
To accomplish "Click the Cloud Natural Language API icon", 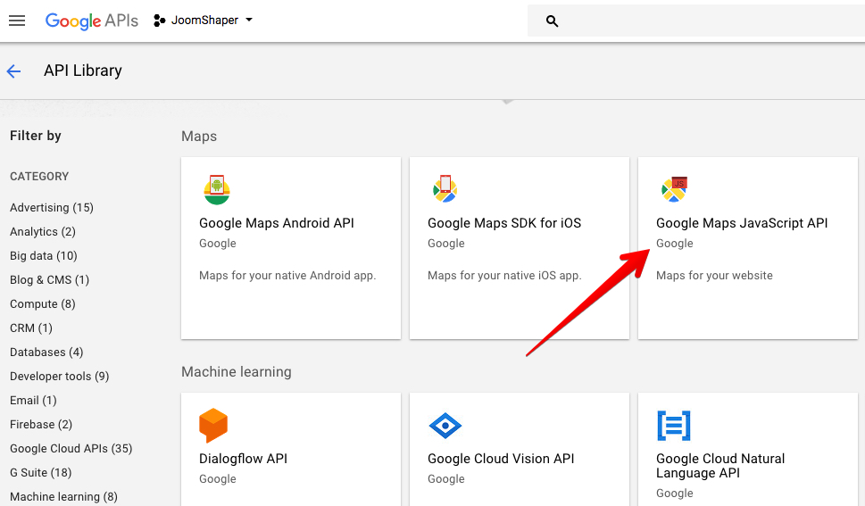I will [x=674, y=426].
